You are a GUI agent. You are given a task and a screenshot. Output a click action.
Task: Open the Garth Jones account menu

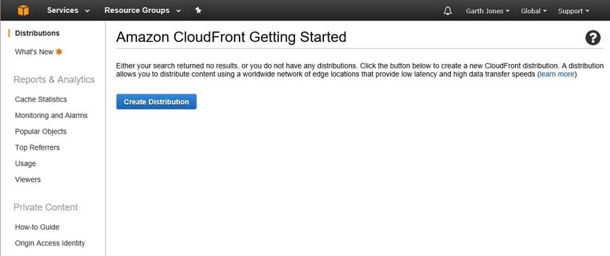pos(487,11)
